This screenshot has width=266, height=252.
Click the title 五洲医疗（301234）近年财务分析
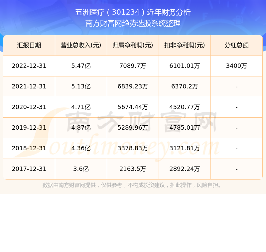tap(133, 12)
